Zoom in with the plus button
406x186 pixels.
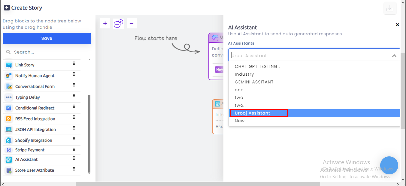(x=105, y=23)
